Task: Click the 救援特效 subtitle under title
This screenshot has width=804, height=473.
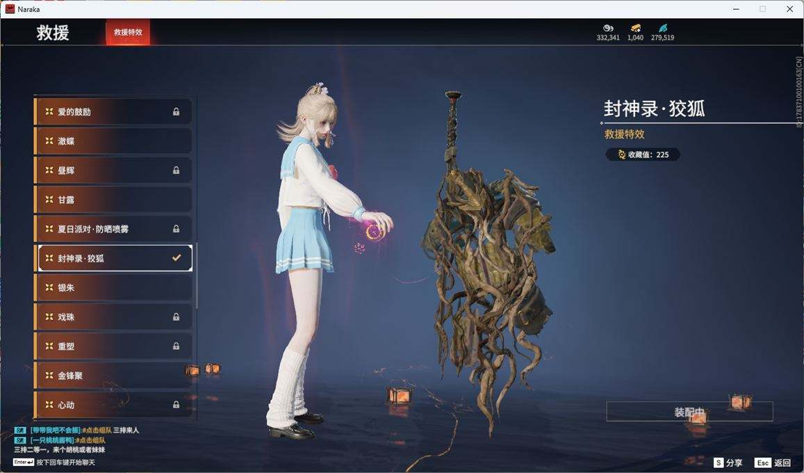Action: (x=625, y=134)
